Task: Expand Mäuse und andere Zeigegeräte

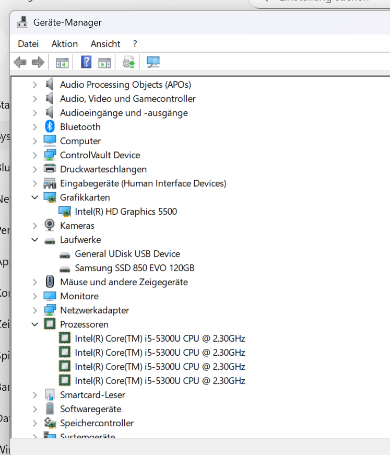Action: 35,282
